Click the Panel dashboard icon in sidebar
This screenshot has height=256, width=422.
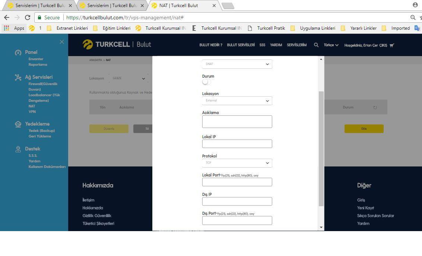click(x=18, y=53)
